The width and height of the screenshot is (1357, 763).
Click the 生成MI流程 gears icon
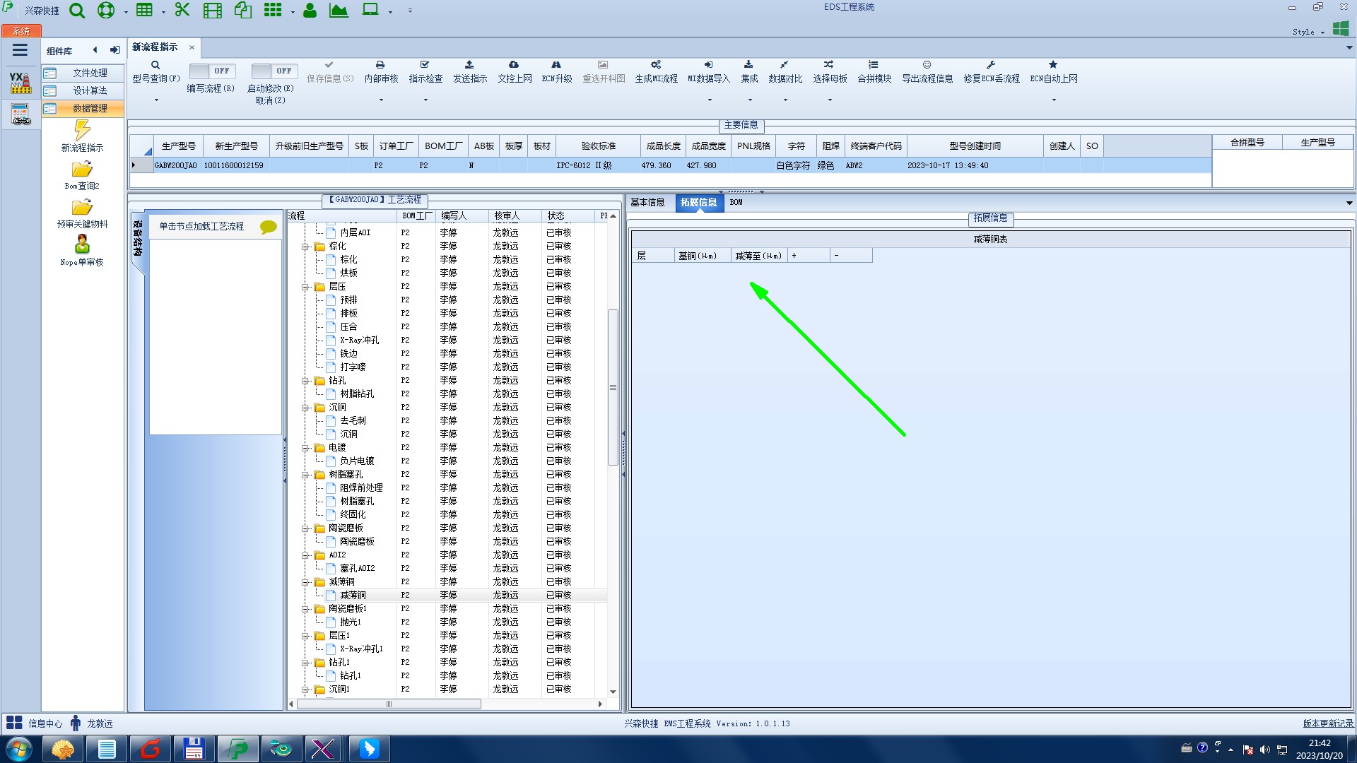pos(656,65)
